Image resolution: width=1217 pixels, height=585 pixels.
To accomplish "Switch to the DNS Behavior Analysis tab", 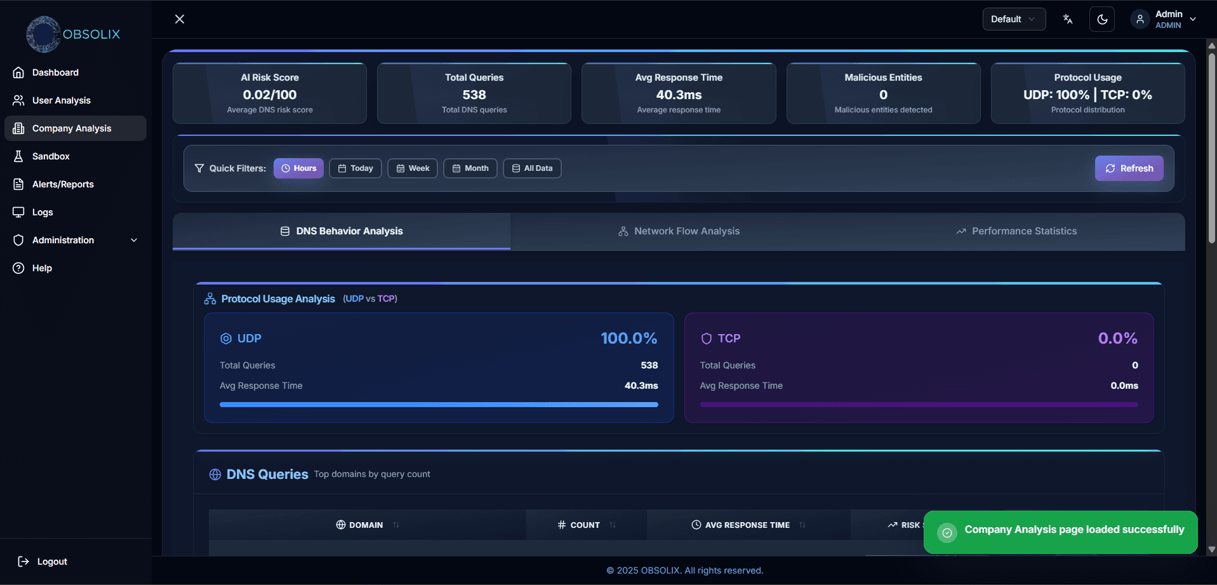I will (x=342, y=231).
